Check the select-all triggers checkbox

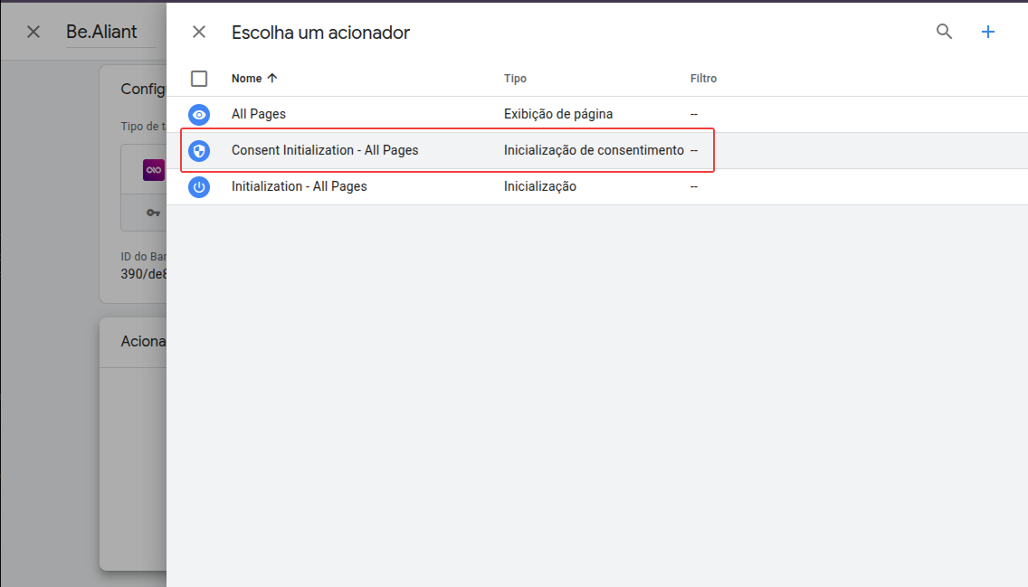pyautogui.click(x=199, y=78)
